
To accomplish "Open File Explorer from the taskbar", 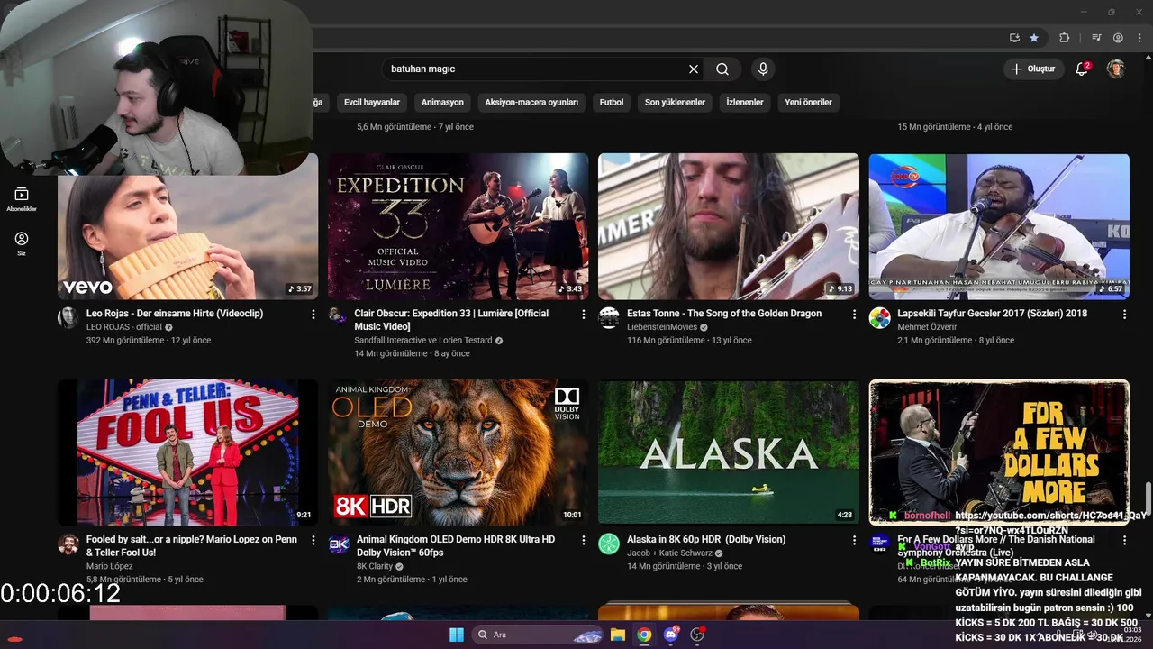I will click(x=618, y=635).
